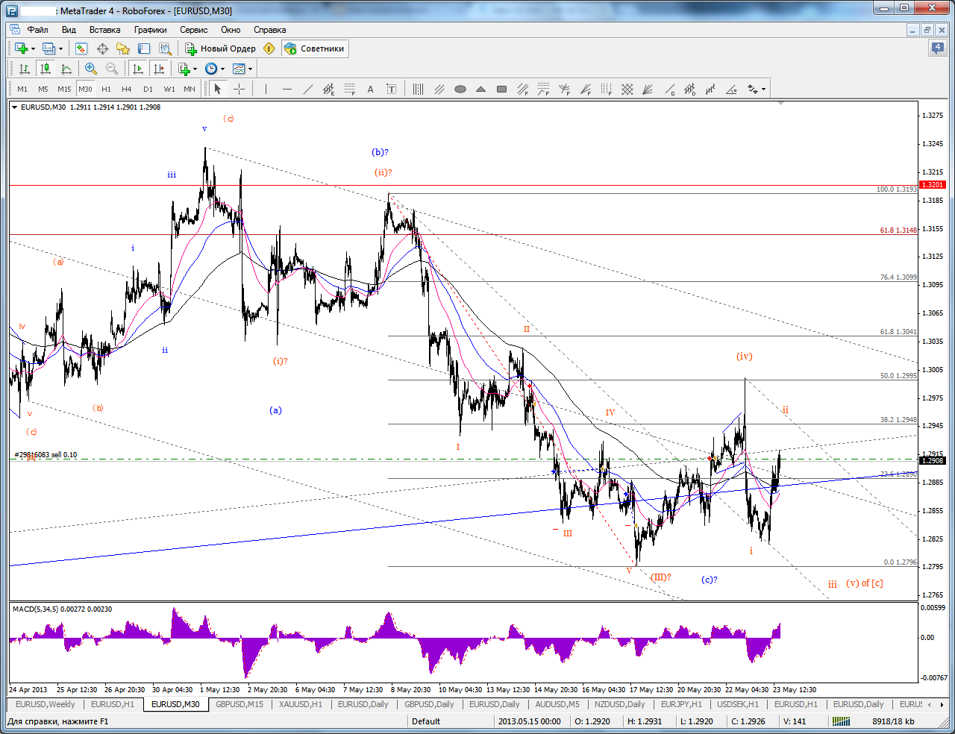Viewport: 955px width, 734px height.
Task: Select the Equidistant Channel tool
Action: pyautogui.click(x=328, y=89)
